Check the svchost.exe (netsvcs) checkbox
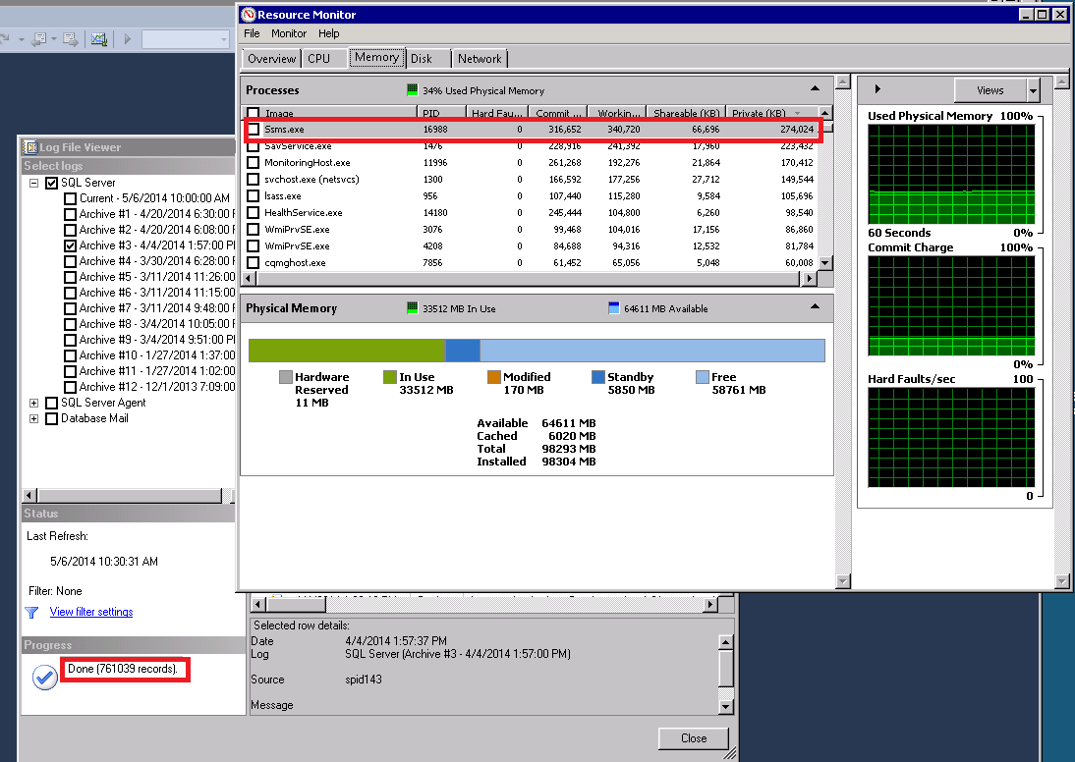 point(253,180)
